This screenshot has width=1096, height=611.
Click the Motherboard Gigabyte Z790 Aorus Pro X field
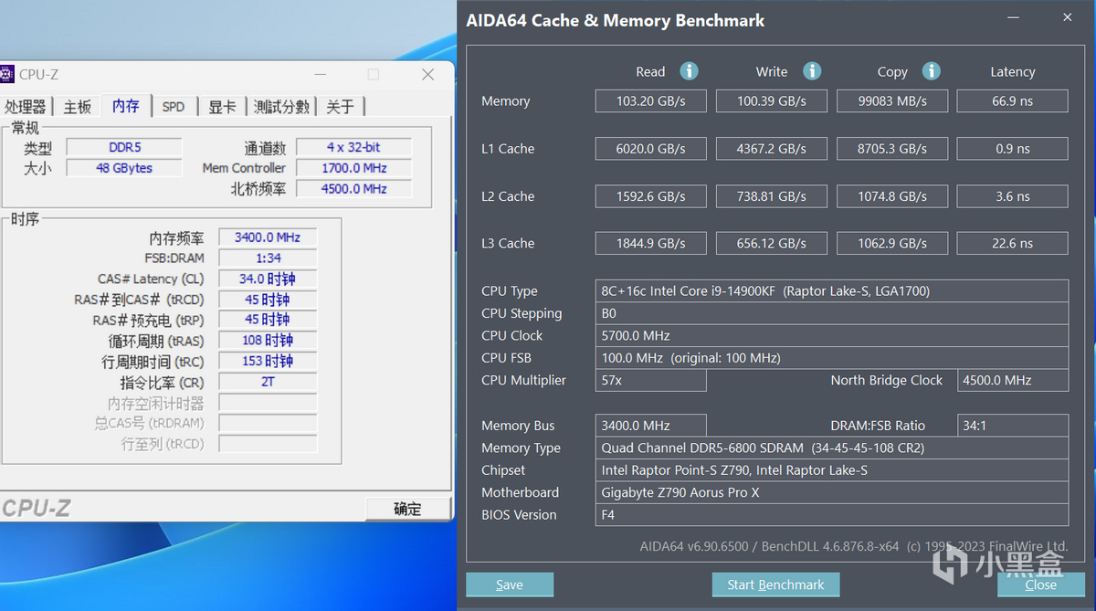pyautogui.click(x=831, y=492)
